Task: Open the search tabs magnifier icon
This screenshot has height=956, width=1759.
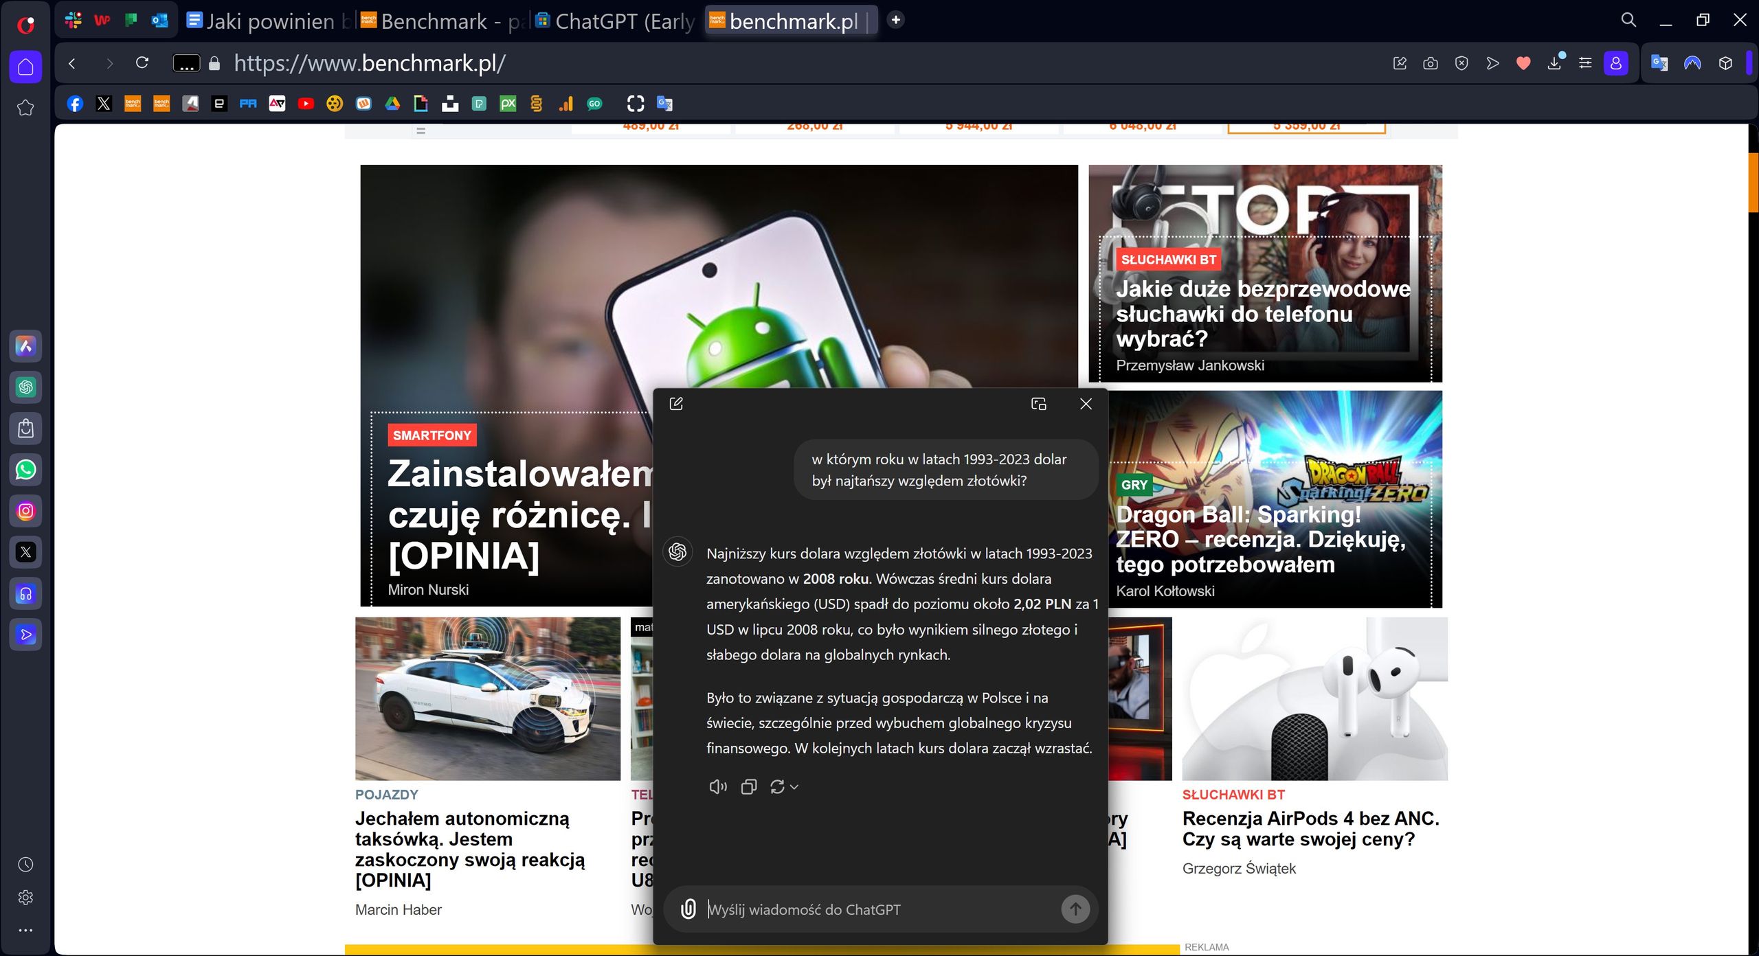Action: click(1628, 20)
